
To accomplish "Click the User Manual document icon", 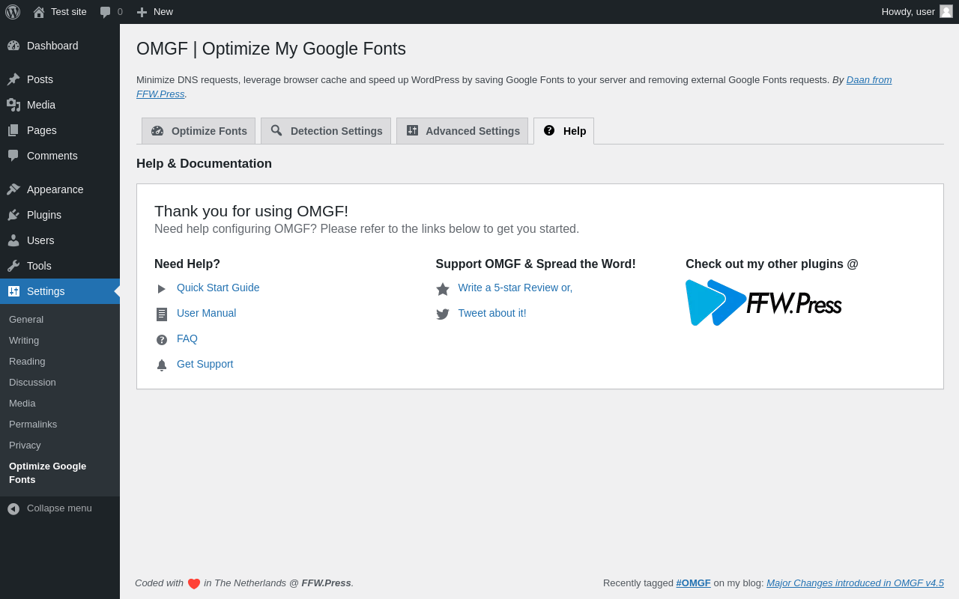I will click(x=162, y=314).
